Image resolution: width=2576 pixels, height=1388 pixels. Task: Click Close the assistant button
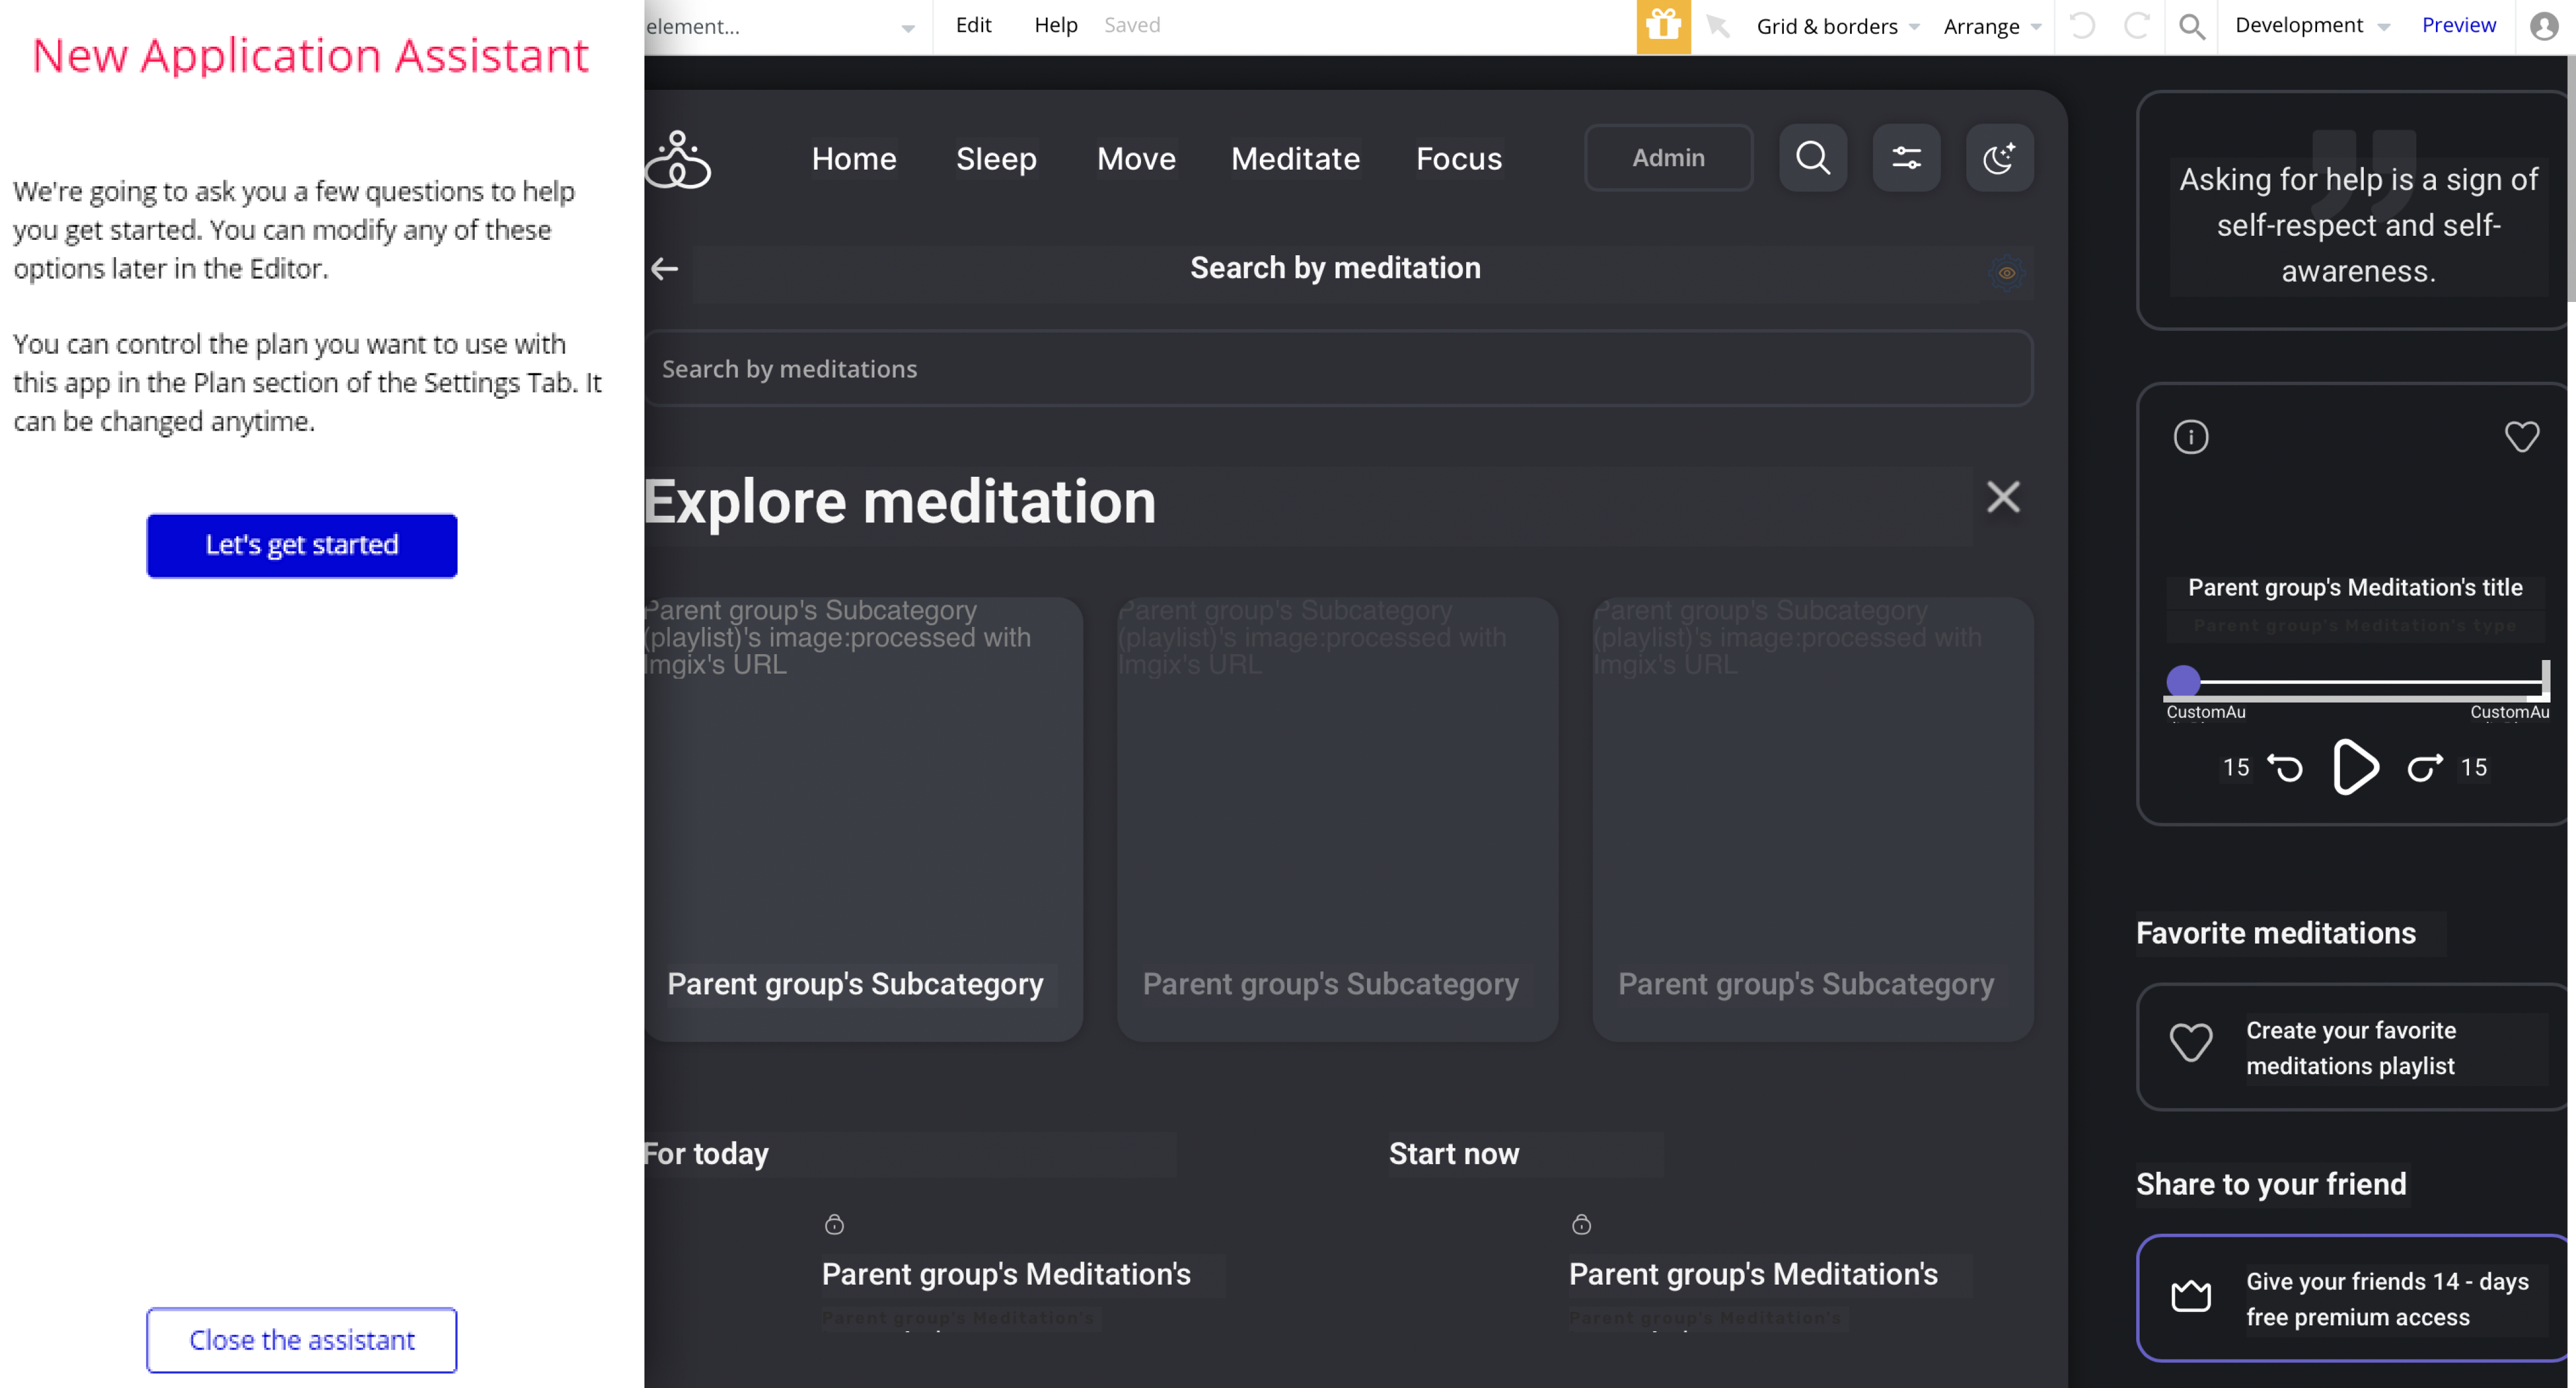click(x=302, y=1340)
